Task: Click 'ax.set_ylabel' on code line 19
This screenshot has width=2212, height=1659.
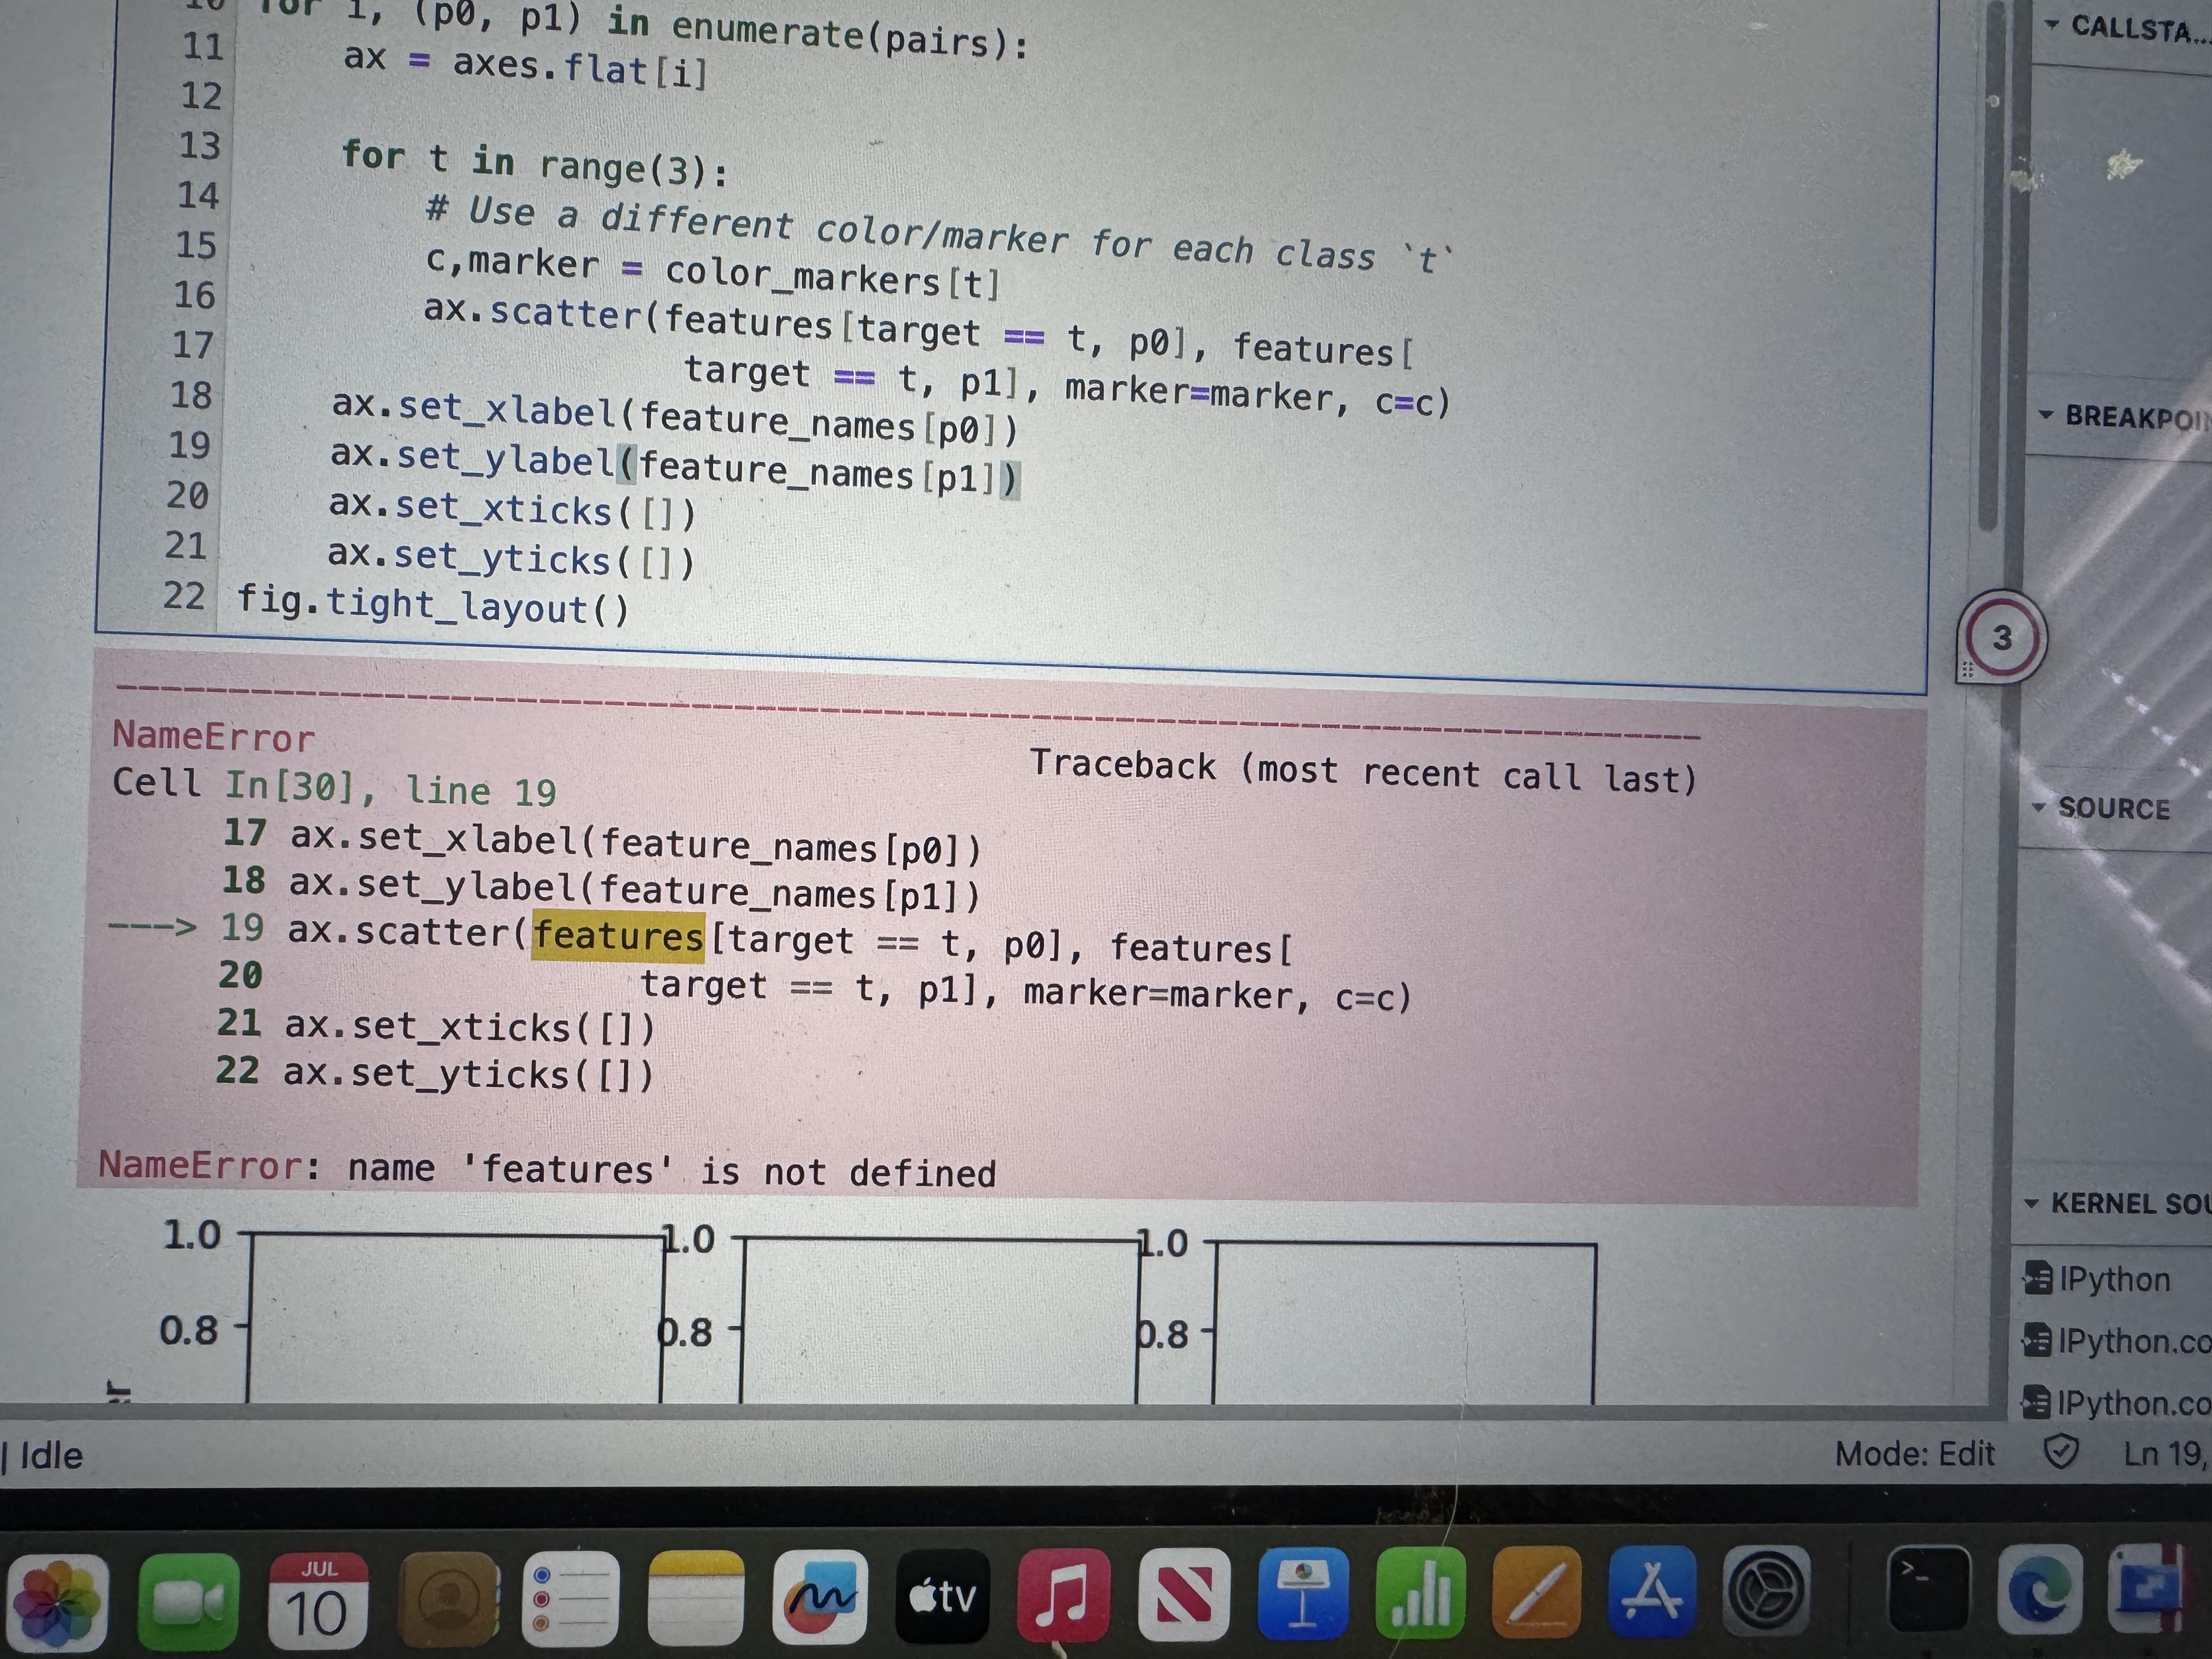Action: coord(472,458)
